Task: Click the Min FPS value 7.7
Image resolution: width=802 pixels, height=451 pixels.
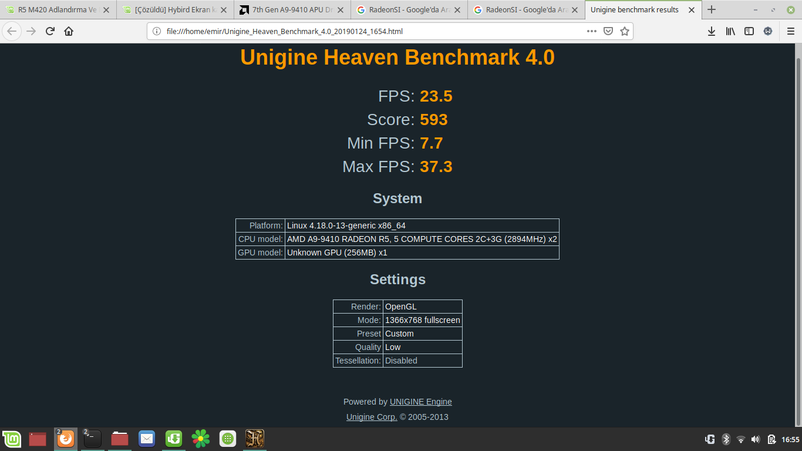Action: pos(432,143)
